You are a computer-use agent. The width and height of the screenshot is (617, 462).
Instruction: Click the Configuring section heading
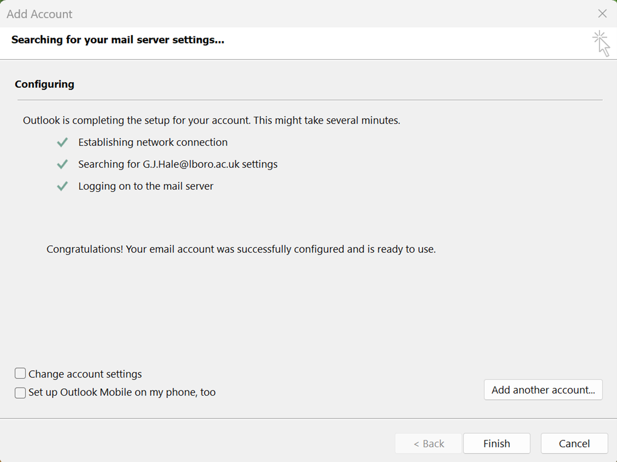click(x=45, y=84)
